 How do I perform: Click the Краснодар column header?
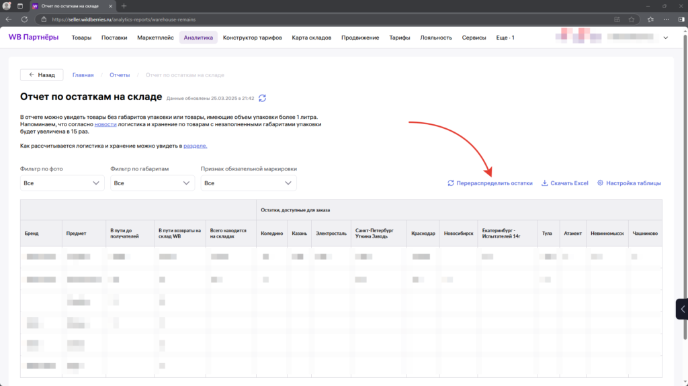423,234
